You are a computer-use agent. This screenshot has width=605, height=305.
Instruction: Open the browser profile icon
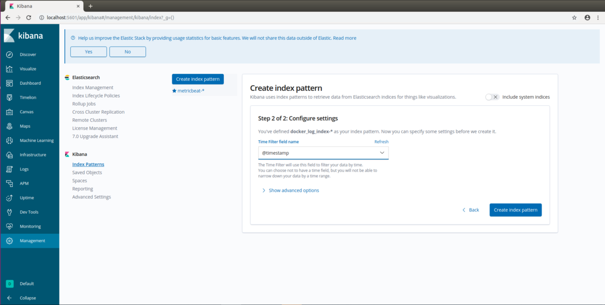(x=587, y=18)
